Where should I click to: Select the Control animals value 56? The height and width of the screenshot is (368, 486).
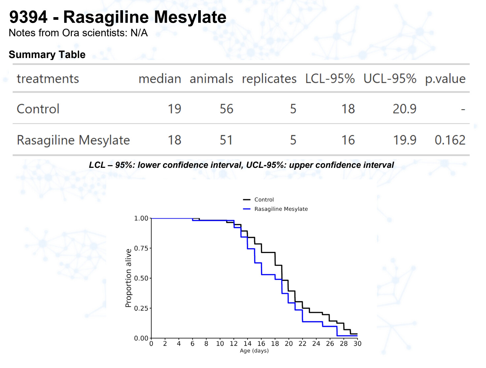tap(227, 109)
